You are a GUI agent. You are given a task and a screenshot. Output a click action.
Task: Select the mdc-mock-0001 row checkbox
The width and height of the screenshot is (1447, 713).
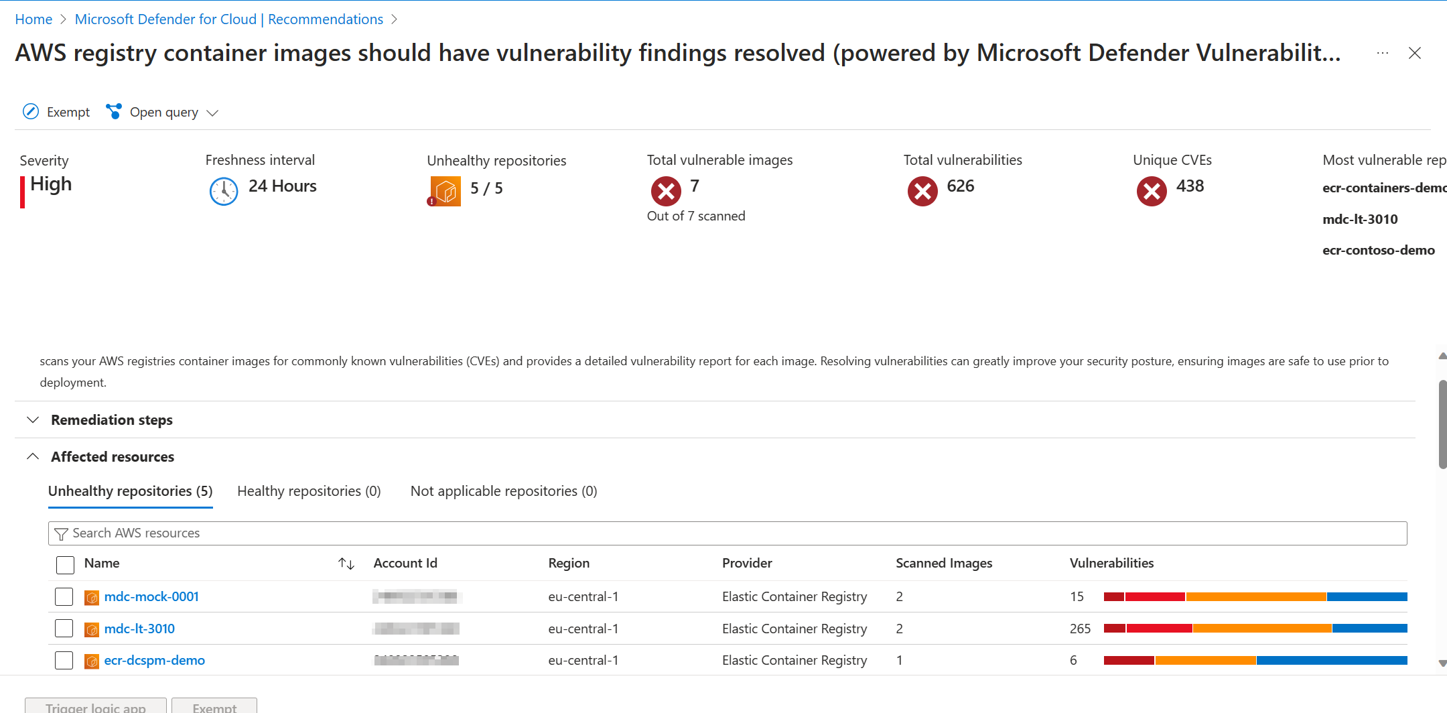[x=64, y=596]
